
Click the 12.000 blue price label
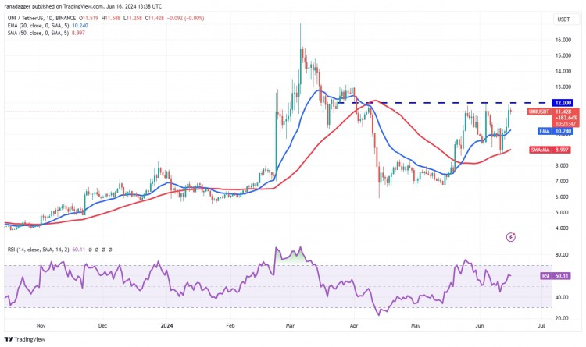click(563, 103)
